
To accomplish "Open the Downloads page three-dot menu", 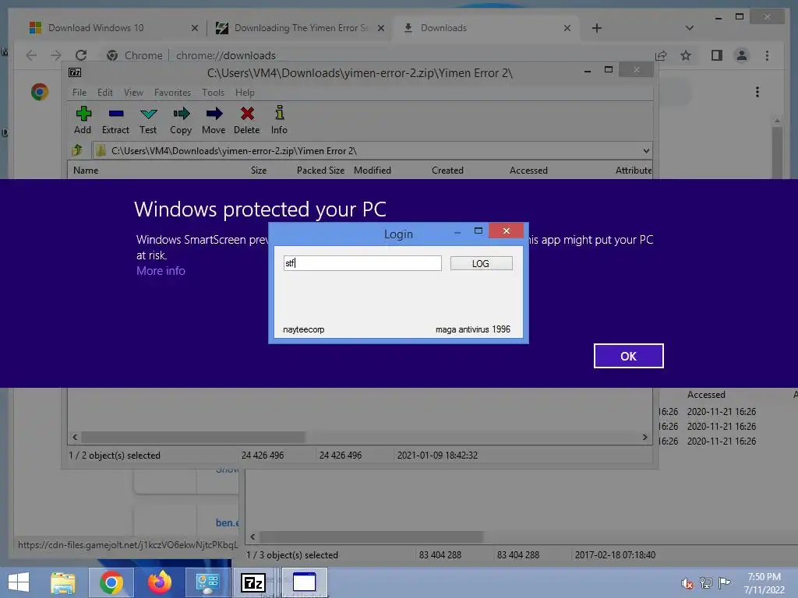I will click(x=757, y=92).
